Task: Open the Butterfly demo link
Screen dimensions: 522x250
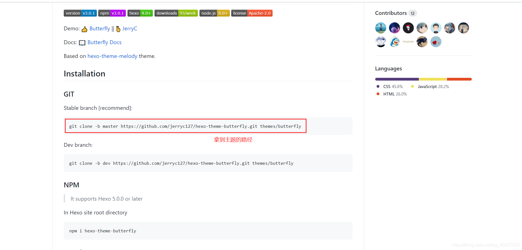Action: click(100, 29)
